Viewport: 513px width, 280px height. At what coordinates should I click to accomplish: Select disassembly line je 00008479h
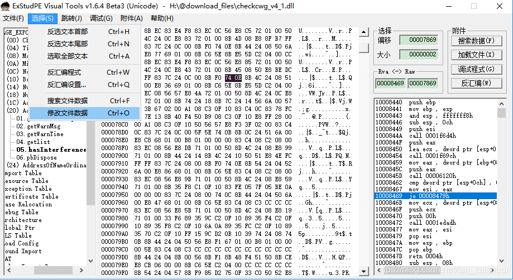point(436,196)
